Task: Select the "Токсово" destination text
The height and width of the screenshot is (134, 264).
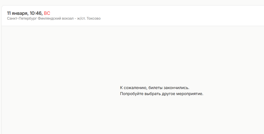Action: coord(93,18)
